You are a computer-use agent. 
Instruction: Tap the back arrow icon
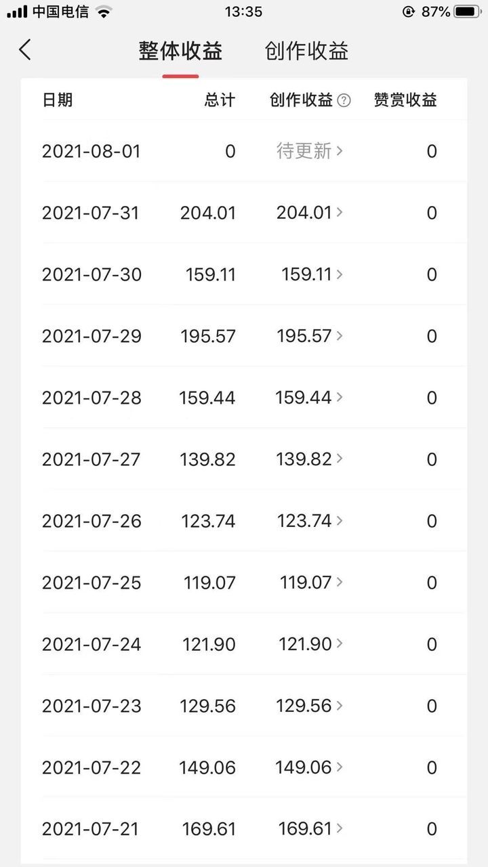coord(25,50)
